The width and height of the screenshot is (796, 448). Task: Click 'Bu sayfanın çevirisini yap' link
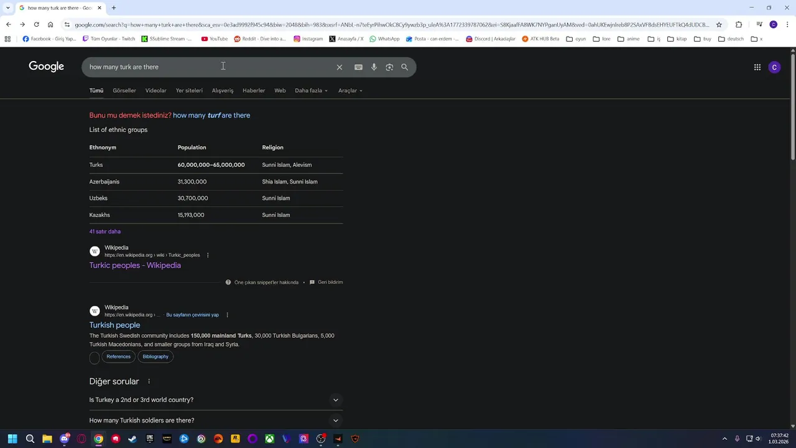[x=192, y=315]
